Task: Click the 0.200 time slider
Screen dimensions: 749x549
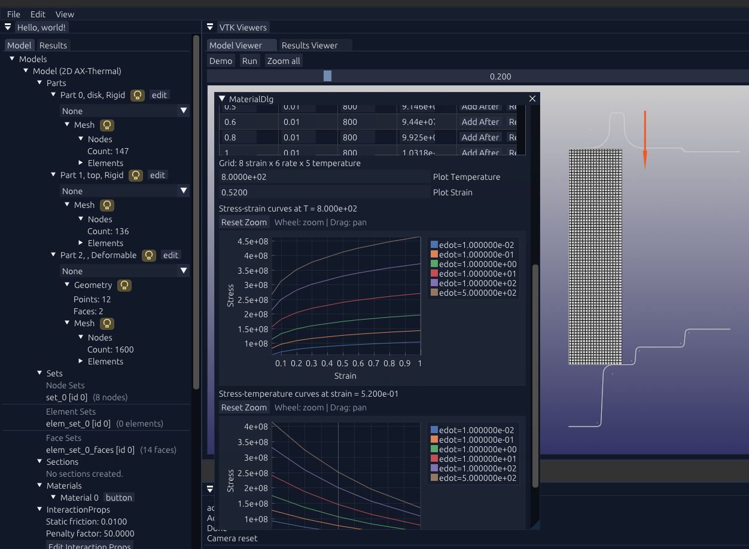Action: tap(477, 76)
